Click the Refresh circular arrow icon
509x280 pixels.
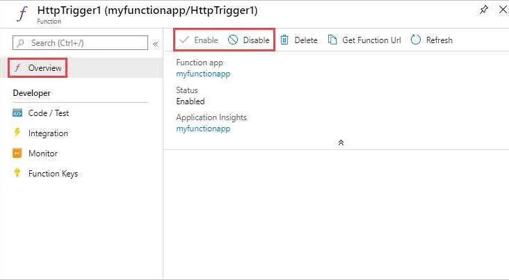[x=416, y=40]
